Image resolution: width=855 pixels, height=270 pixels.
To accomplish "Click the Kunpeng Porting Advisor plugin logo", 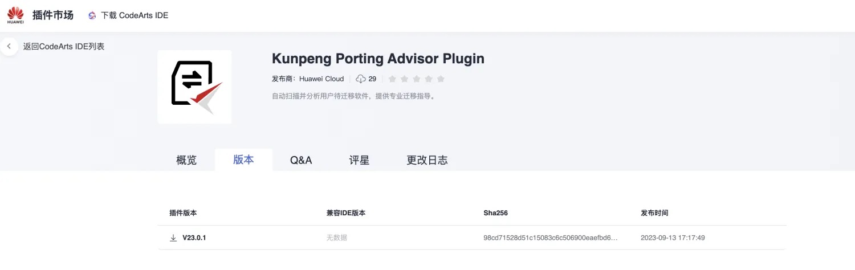I will click(194, 87).
